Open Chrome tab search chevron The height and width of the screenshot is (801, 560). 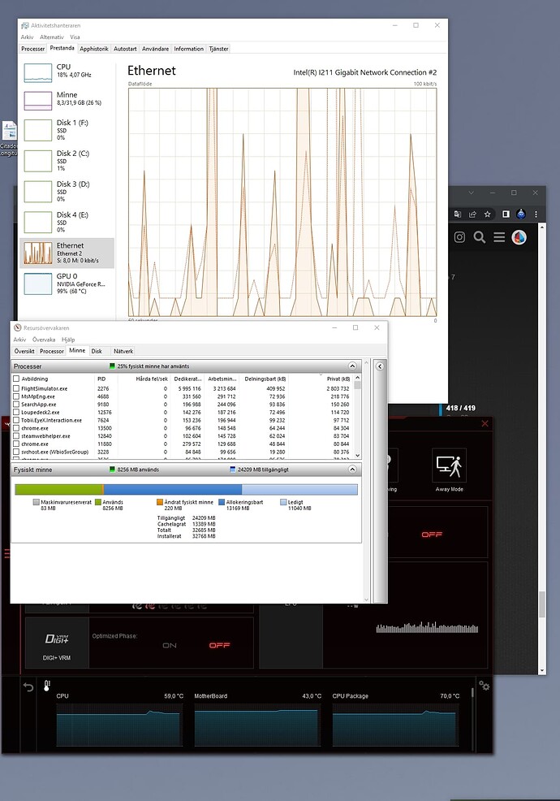[472, 193]
